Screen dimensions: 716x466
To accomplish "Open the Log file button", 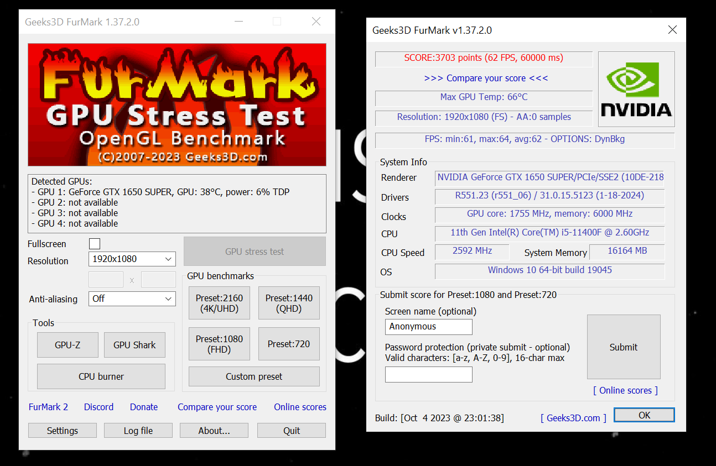I will pos(138,431).
